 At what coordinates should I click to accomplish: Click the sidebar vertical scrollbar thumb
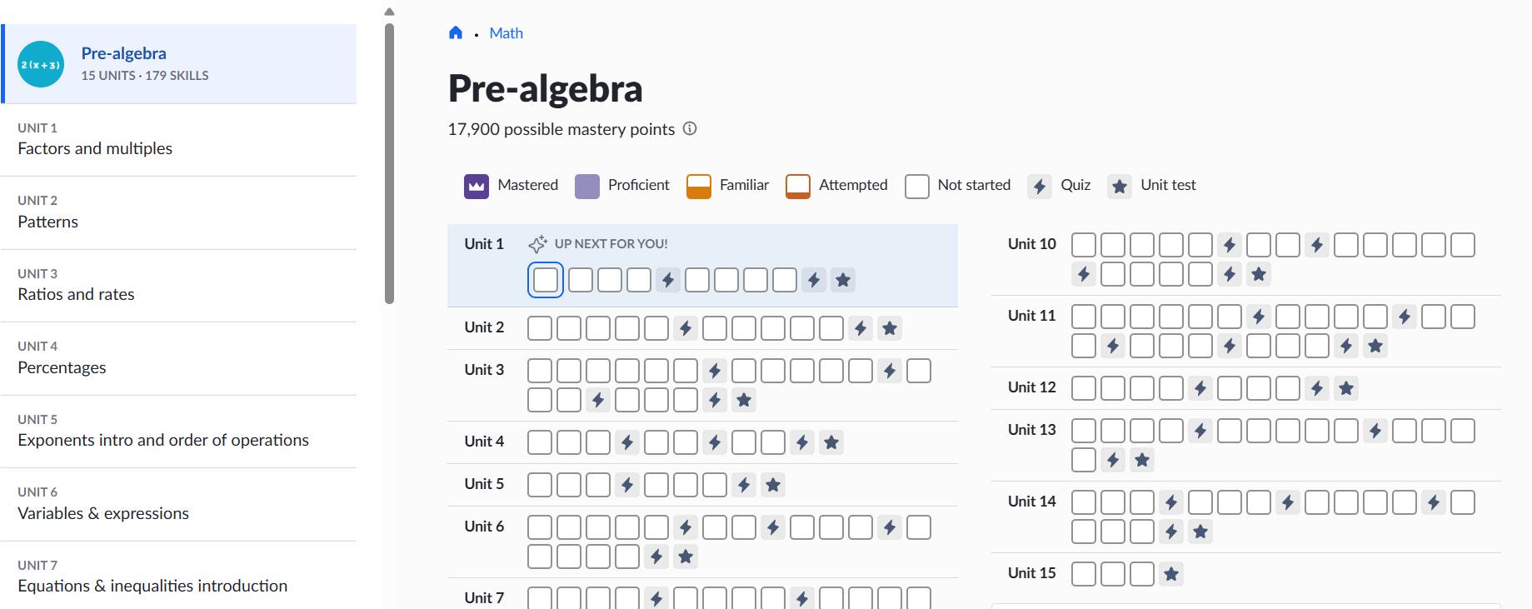(389, 163)
